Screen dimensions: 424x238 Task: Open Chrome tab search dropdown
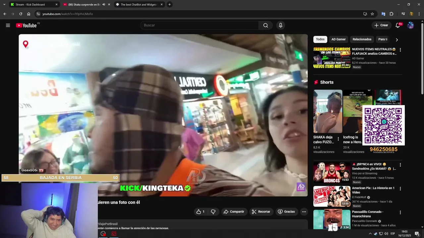point(4,5)
